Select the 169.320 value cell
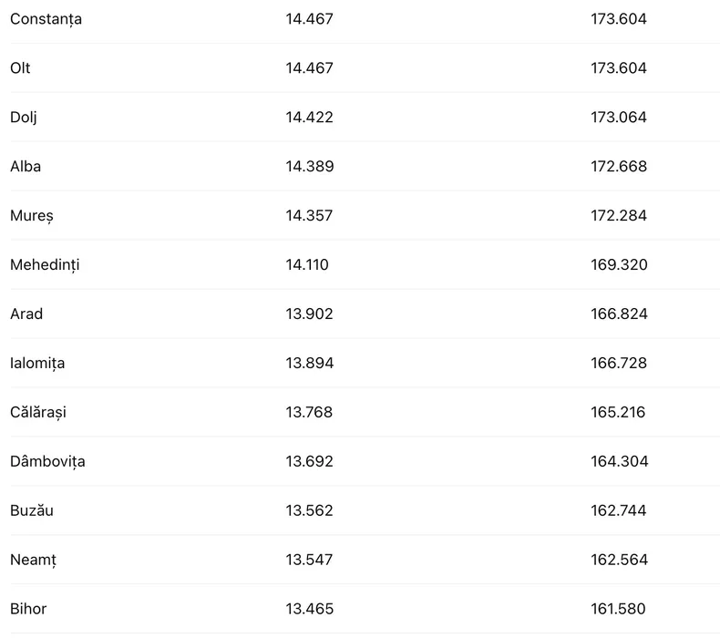The height and width of the screenshot is (638, 720). [x=619, y=264]
